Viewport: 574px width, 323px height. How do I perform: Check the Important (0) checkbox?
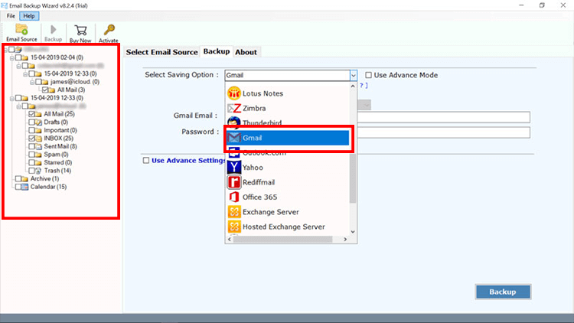(x=32, y=130)
